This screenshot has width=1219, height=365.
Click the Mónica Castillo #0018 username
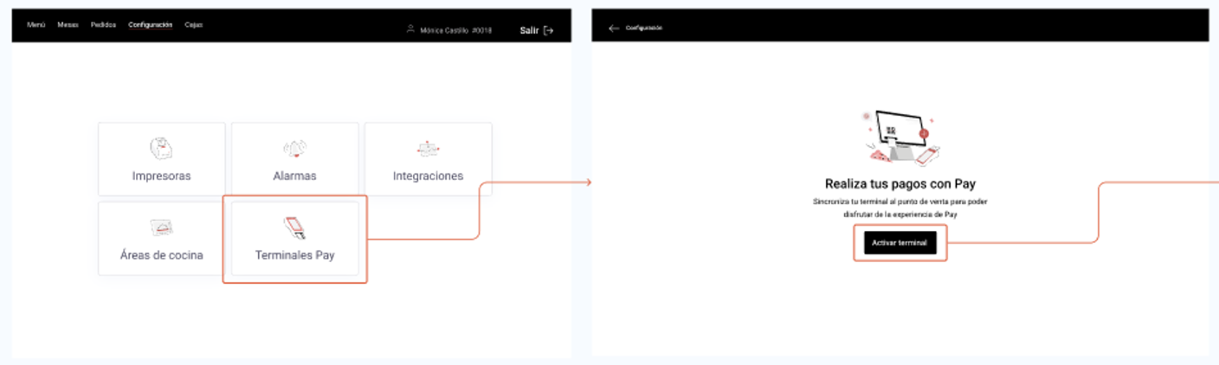tap(455, 30)
